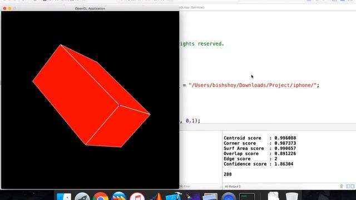Open the Trash in the Dock

(x=291, y=196)
